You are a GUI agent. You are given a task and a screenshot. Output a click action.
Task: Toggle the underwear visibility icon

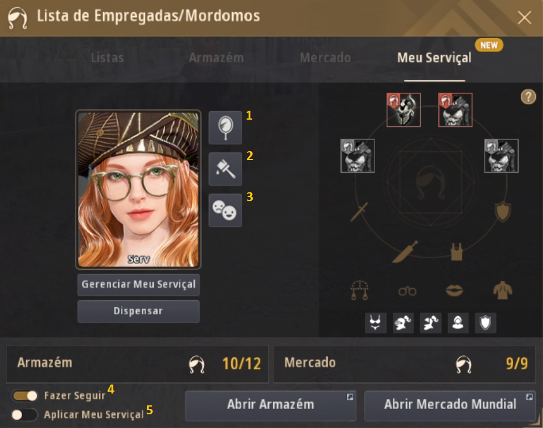tap(376, 323)
